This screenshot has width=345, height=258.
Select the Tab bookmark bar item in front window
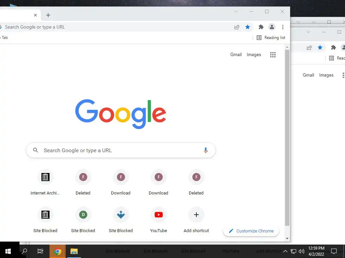tap(4, 38)
